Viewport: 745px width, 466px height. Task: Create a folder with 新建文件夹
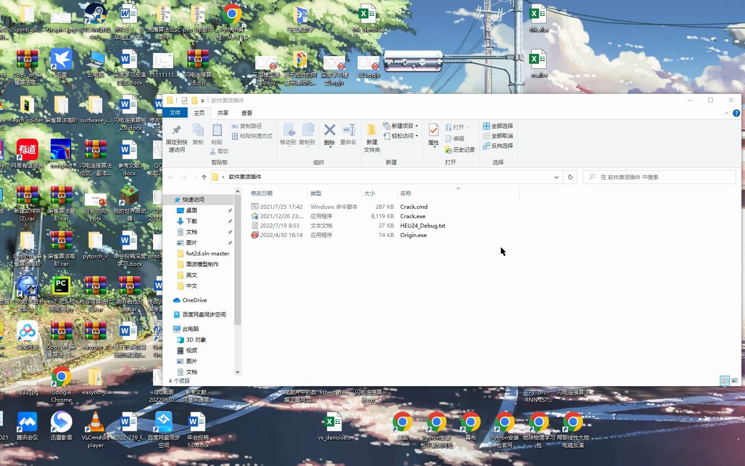(x=372, y=138)
